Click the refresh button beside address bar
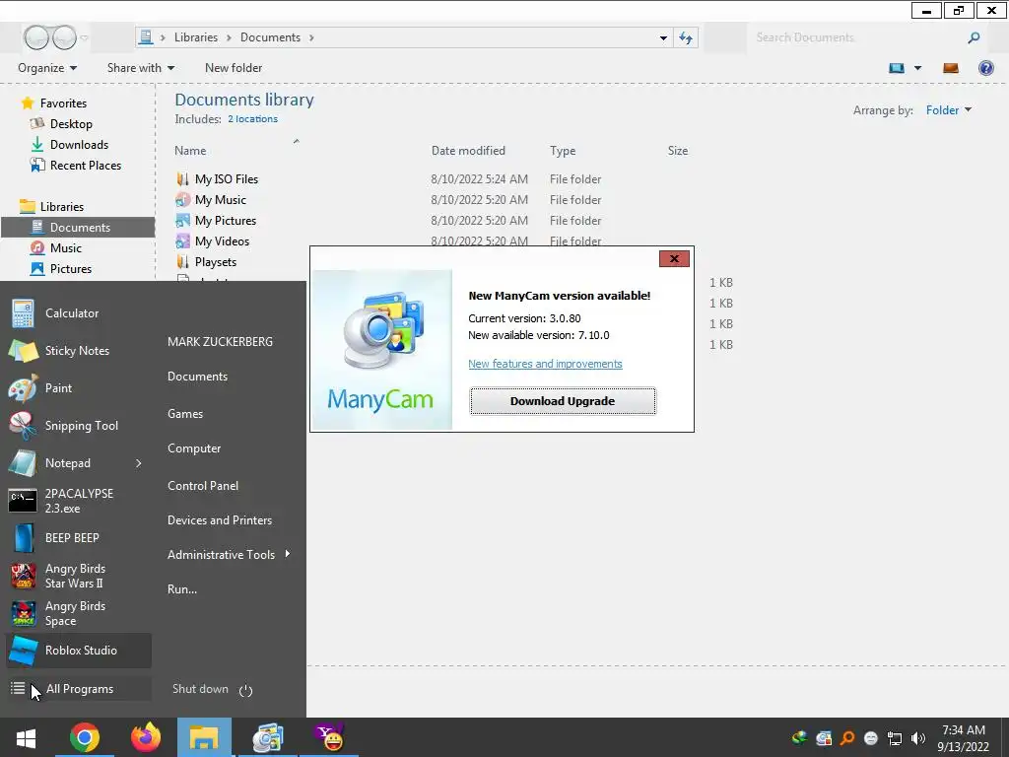This screenshot has height=757, width=1009. pyautogui.click(x=686, y=38)
